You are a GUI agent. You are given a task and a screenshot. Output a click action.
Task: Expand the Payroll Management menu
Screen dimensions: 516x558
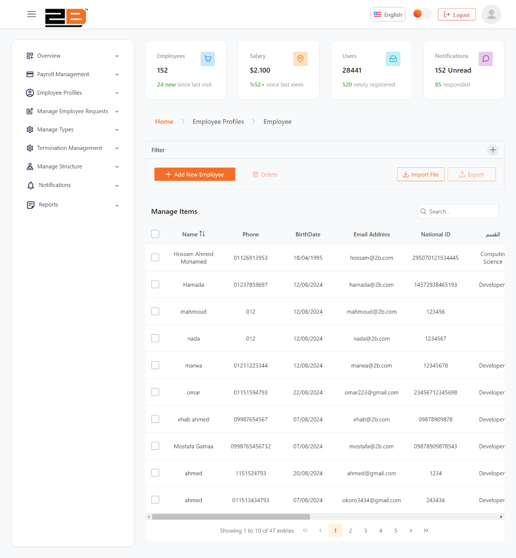(72, 74)
